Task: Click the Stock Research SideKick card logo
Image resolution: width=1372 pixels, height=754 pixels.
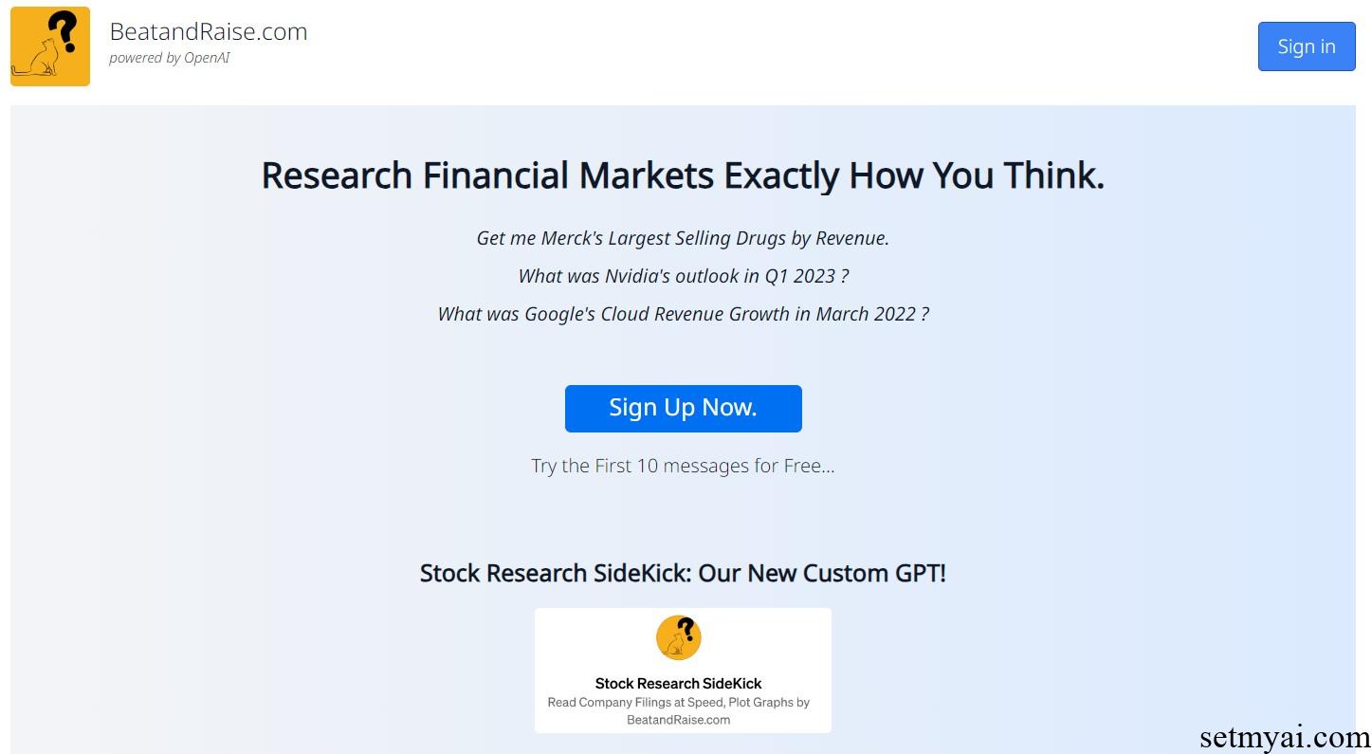Action: coord(678,637)
